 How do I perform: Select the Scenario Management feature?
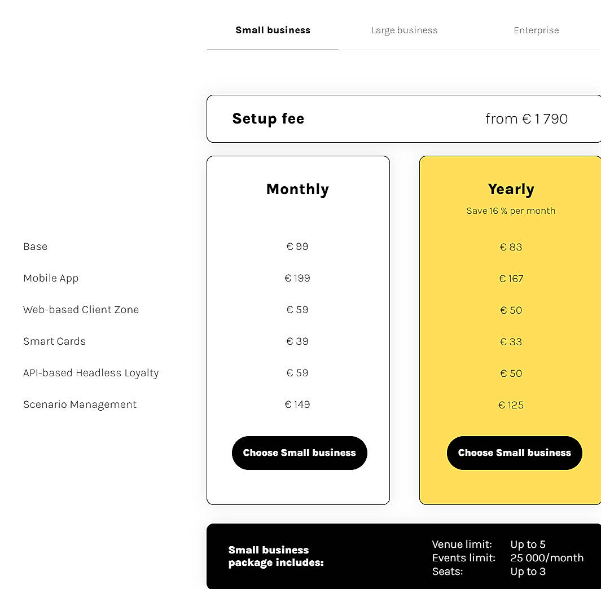(x=80, y=405)
